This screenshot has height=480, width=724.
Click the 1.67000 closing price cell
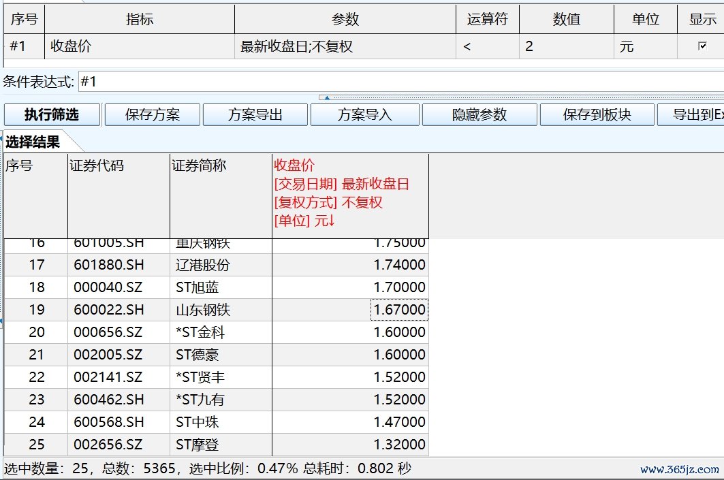pyautogui.click(x=399, y=310)
